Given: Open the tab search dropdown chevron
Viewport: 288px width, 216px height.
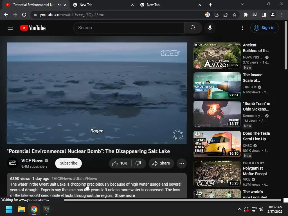Looking at the screenshot, I should click(243, 4).
